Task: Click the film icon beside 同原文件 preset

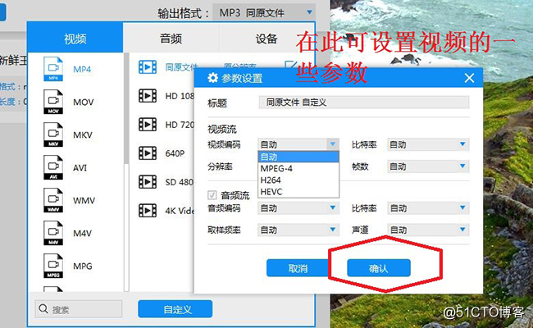Action: (x=148, y=67)
